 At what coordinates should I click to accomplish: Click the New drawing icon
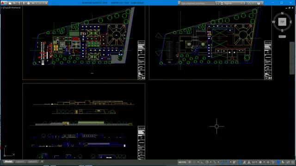click(x=10, y=3)
